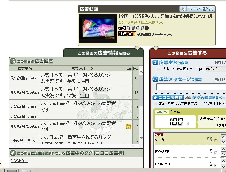Click the horizontal scroll right arrow
This screenshot has height=172, width=226.
[133, 146]
